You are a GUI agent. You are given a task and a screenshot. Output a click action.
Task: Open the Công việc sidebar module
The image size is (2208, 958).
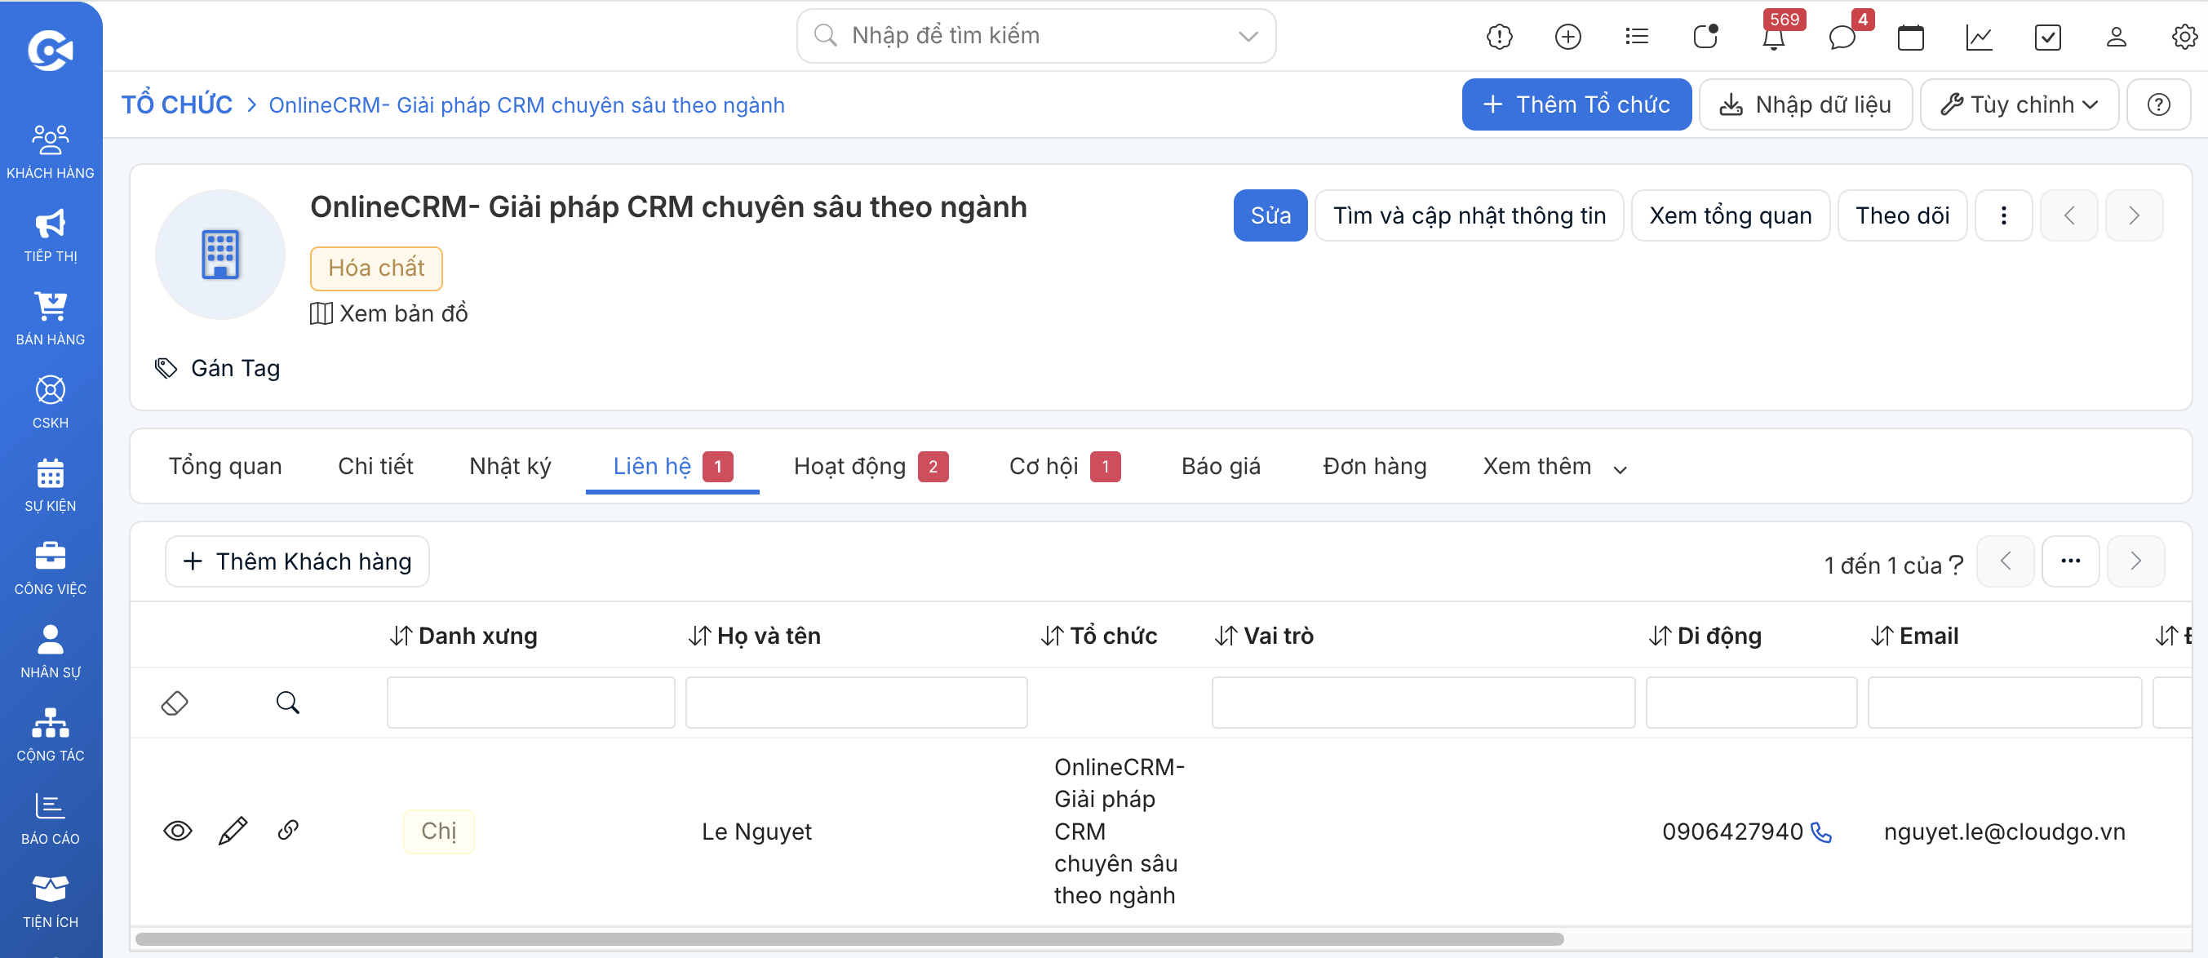click(x=51, y=567)
